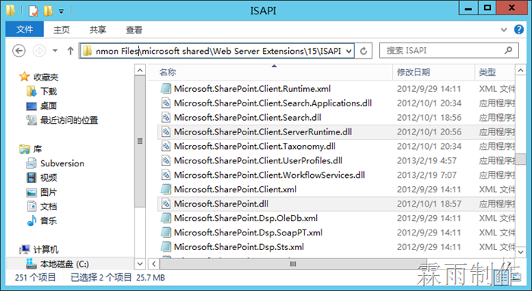Screen dimensions: 532x291
Task: Click the quick access new folder icon
Action: pos(48,11)
